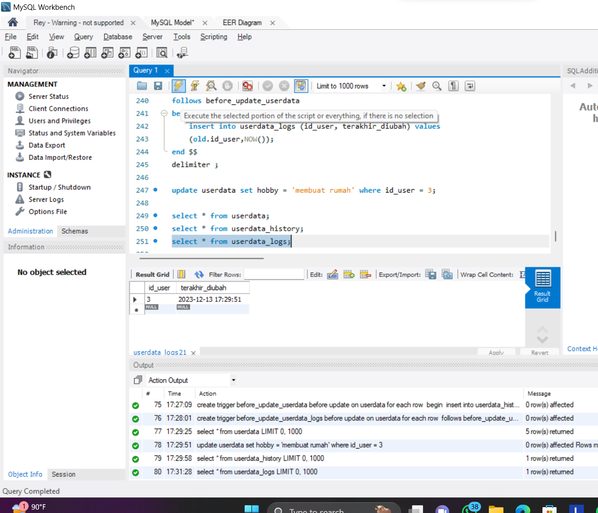The image size is (598, 513).
Task: Click the home screen icon tab
Action: (x=13, y=22)
